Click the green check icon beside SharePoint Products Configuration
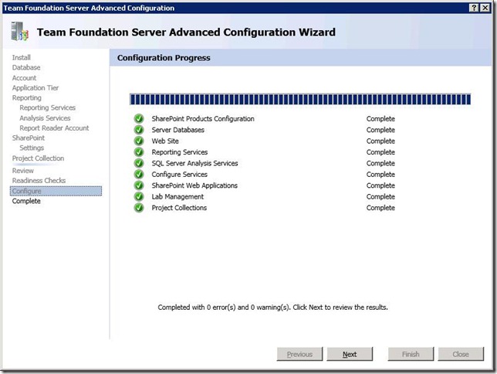Screen dimensions: 497x374 pos(139,119)
